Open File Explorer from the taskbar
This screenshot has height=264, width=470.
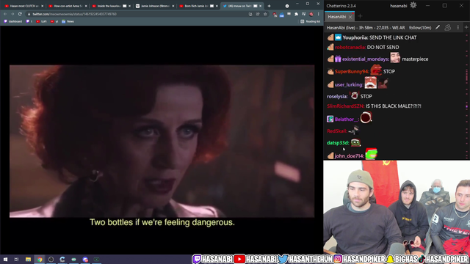tap(28, 259)
